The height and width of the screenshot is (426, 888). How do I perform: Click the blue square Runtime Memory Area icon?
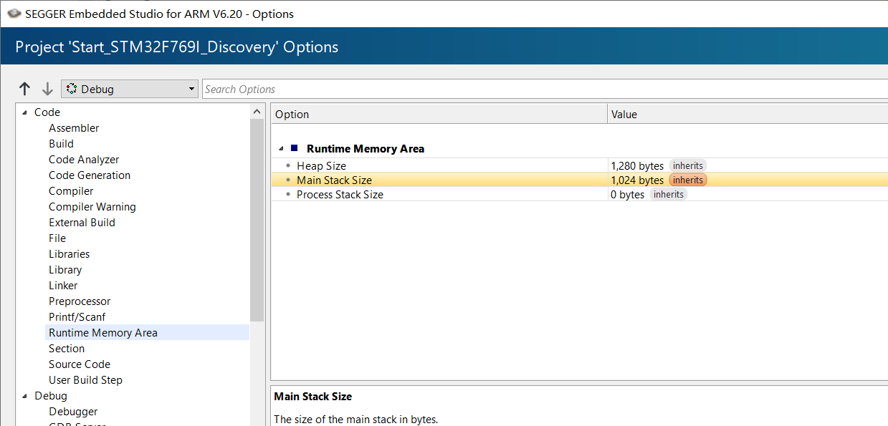(x=294, y=148)
